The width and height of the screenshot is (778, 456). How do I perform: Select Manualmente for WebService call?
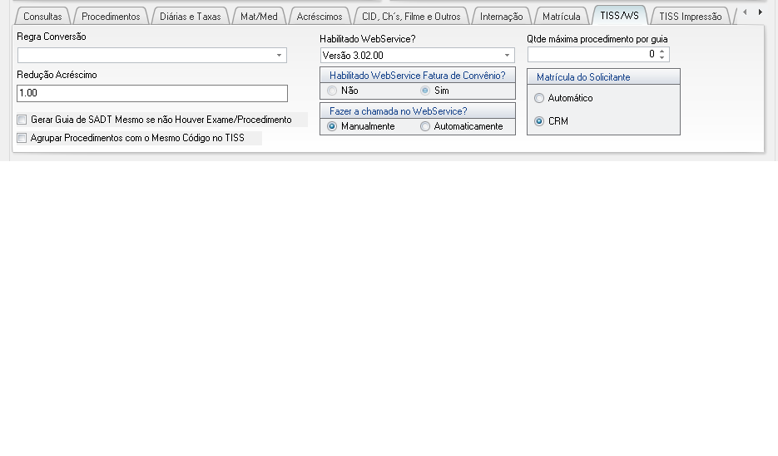333,126
